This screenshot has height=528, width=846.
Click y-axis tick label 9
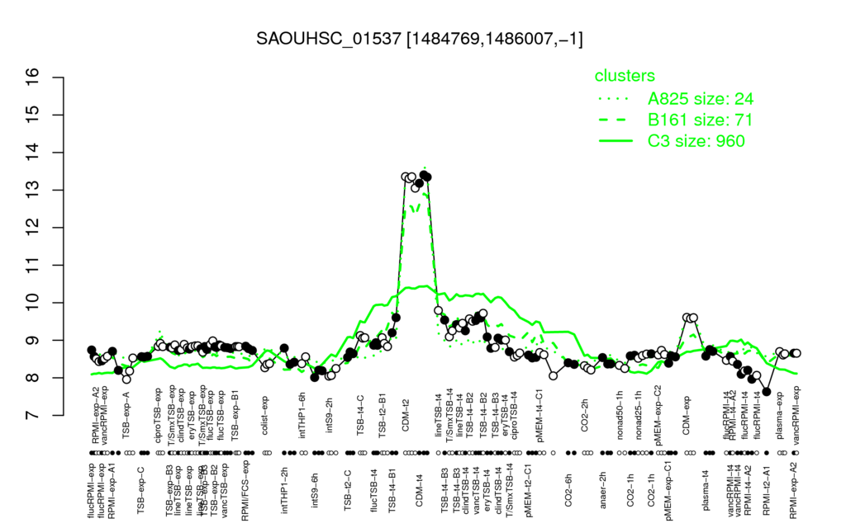33,340
